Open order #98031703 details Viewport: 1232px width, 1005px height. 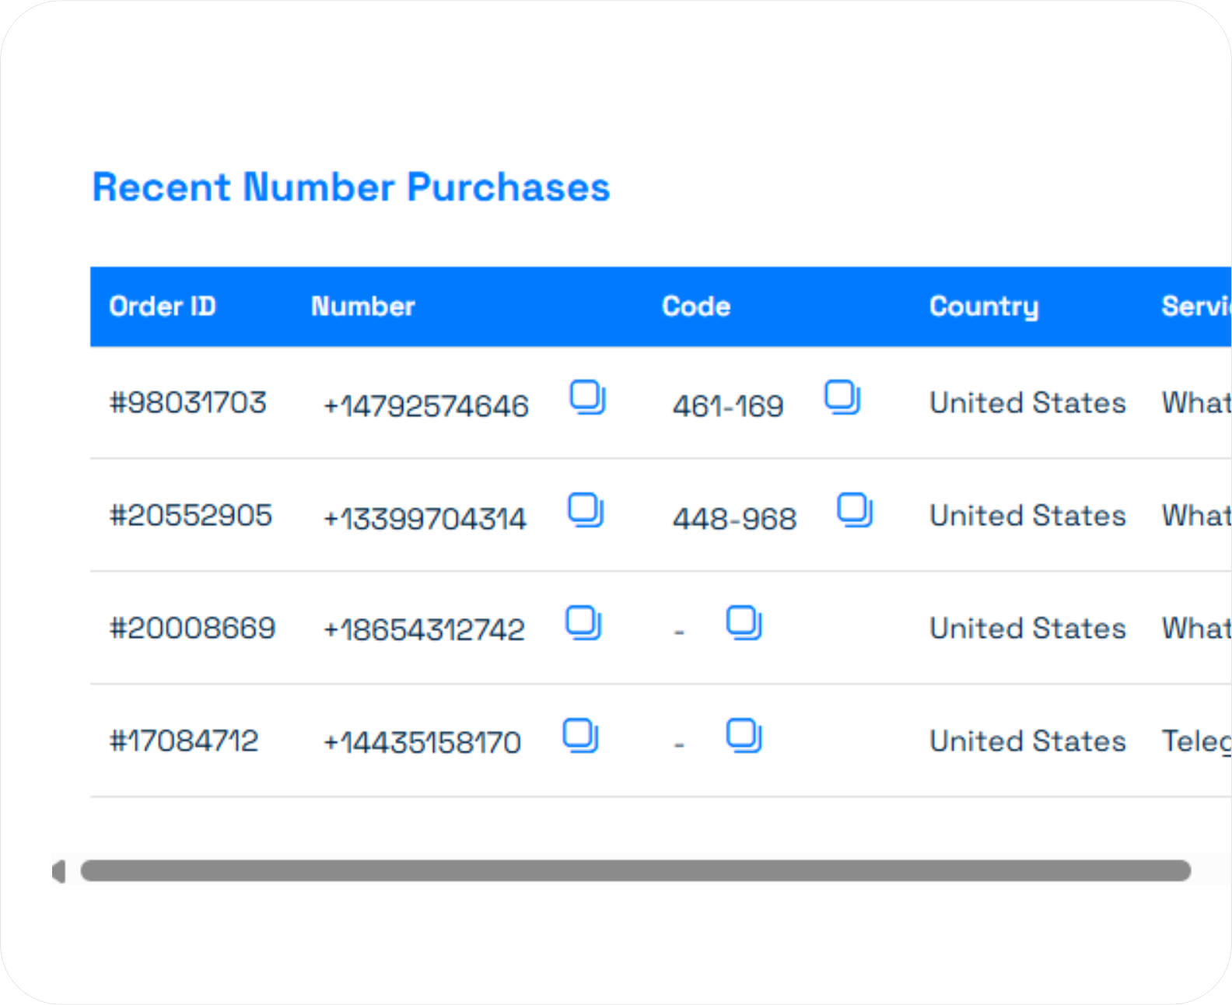tap(188, 403)
